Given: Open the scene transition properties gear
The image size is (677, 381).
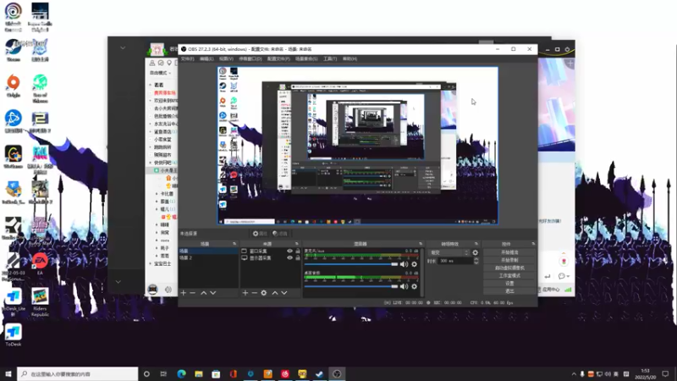Looking at the screenshot, I should [x=476, y=252].
